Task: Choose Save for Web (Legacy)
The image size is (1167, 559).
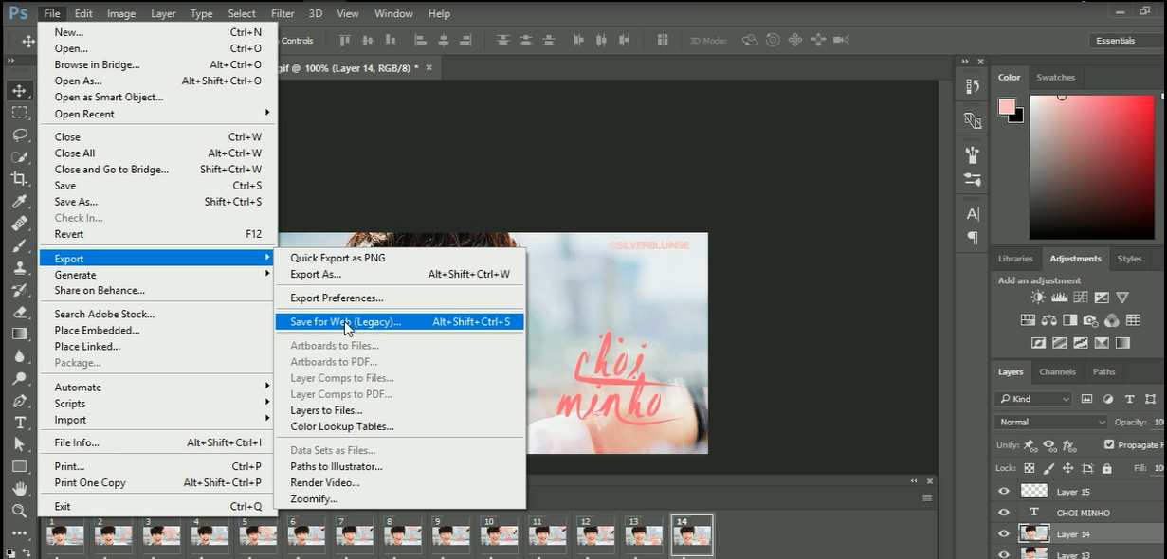Action: 399,322
